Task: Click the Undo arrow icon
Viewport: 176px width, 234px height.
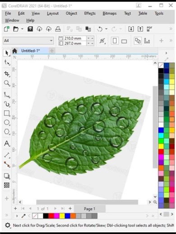Action: [x=100, y=29]
